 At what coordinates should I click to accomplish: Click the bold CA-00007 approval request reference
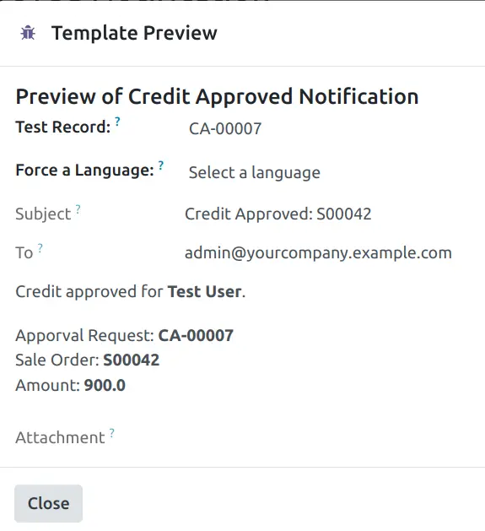click(196, 336)
